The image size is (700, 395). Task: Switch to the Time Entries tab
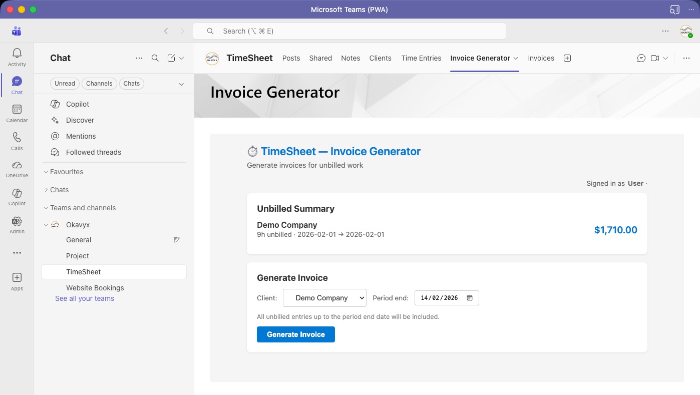pyautogui.click(x=421, y=58)
